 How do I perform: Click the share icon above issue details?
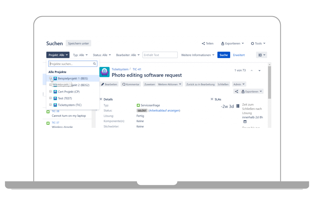click(x=236, y=92)
